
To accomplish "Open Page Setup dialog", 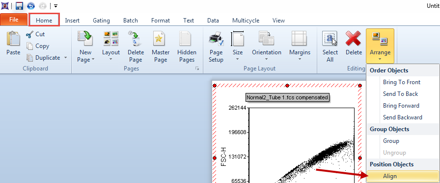I will pos(216,47).
